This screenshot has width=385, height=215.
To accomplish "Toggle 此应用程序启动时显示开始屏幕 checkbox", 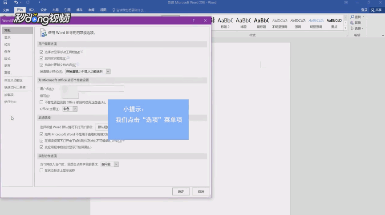I will [41, 147].
